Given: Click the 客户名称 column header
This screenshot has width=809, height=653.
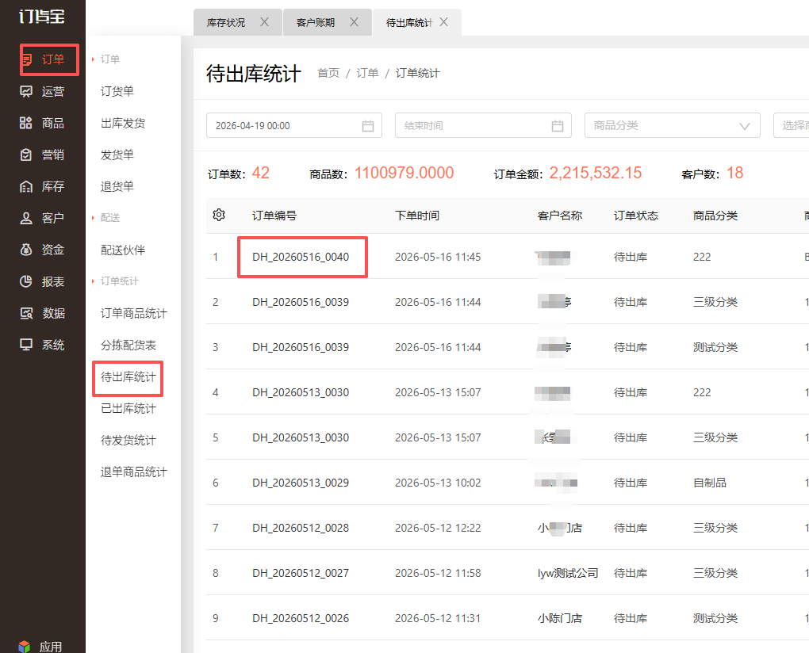Looking at the screenshot, I should coord(560,216).
